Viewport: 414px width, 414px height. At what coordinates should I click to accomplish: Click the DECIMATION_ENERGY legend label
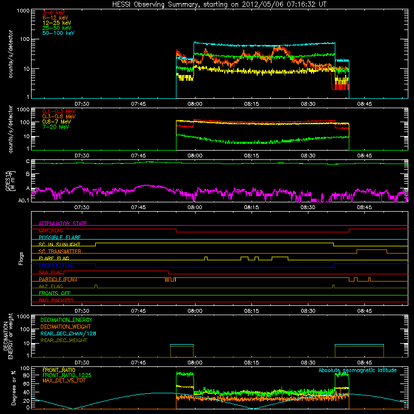(66, 320)
